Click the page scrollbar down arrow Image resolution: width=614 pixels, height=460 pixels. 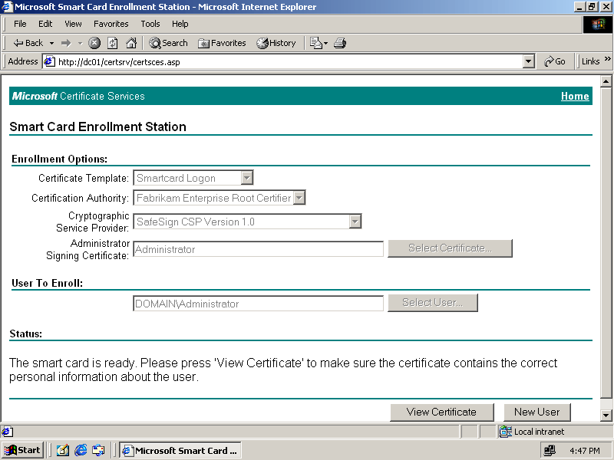tap(606, 415)
